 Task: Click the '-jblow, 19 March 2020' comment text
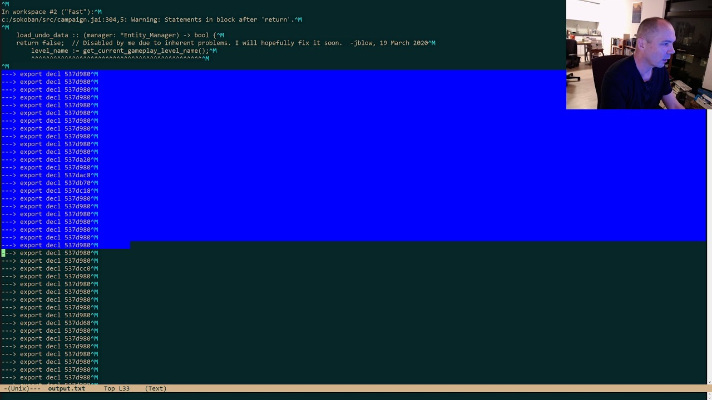coord(389,43)
